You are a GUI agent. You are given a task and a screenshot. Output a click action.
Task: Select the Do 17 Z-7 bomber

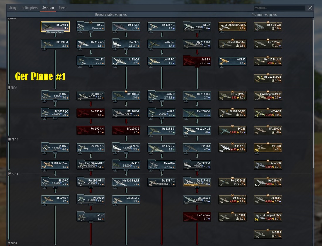(x=126, y=26)
